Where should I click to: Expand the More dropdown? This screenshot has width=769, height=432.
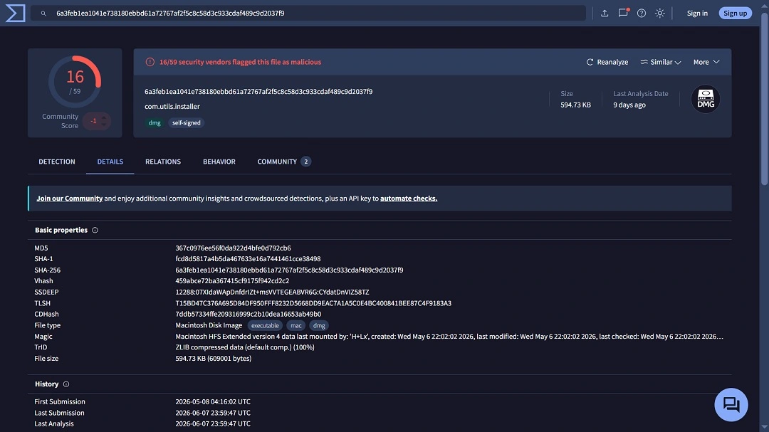(706, 62)
